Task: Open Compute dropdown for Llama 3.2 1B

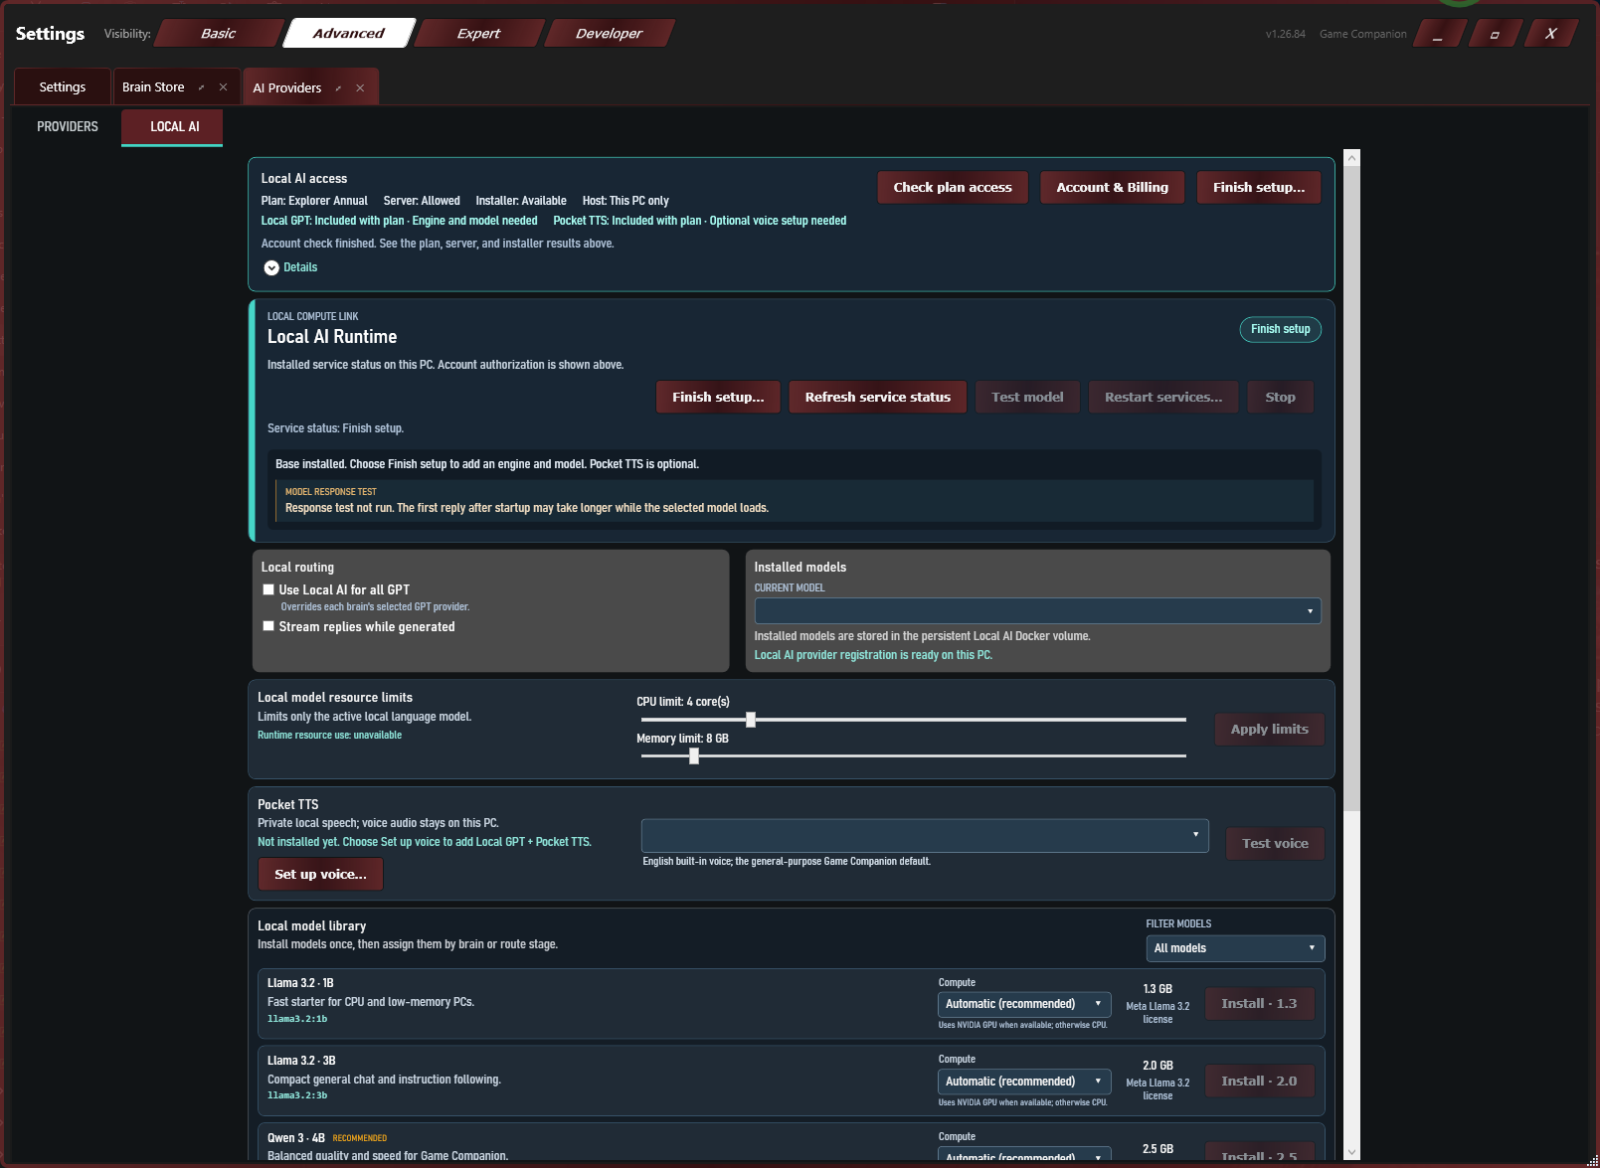Action: (x=1023, y=1004)
